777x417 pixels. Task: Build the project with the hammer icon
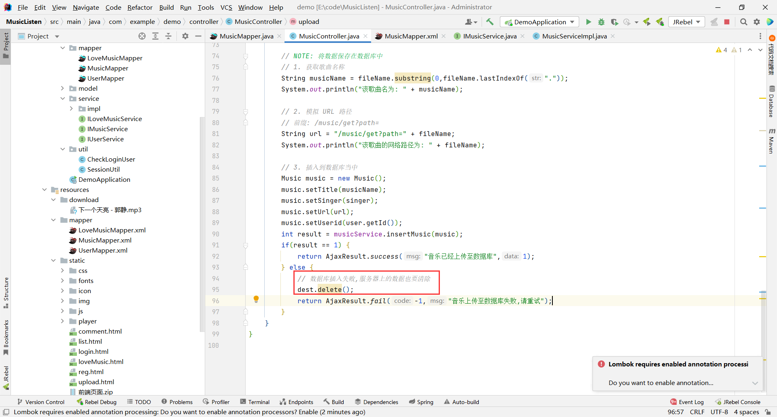[x=490, y=22]
